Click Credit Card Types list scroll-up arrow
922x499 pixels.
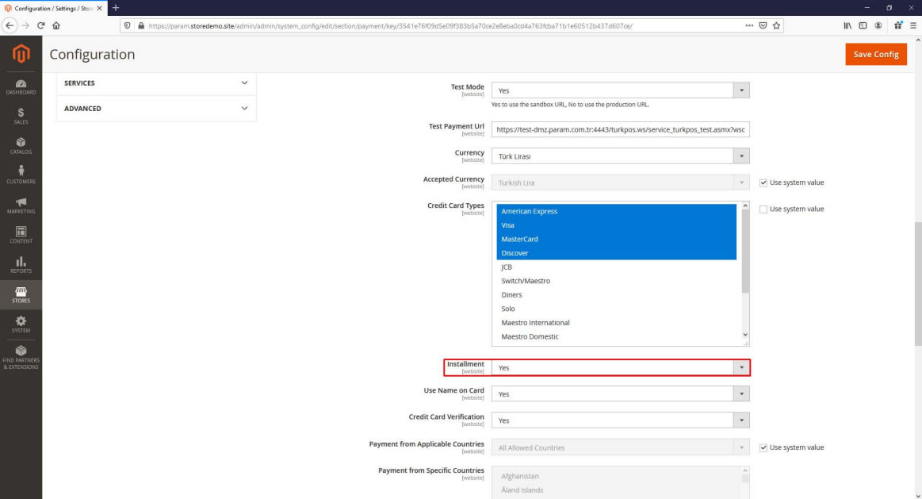[745, 206]
